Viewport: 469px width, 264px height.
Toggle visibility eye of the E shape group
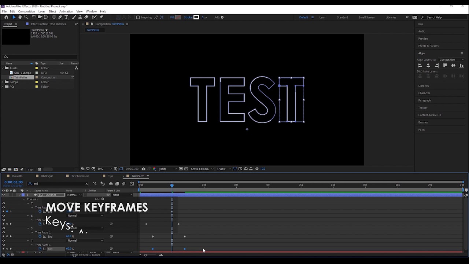[x=4, y=216]
